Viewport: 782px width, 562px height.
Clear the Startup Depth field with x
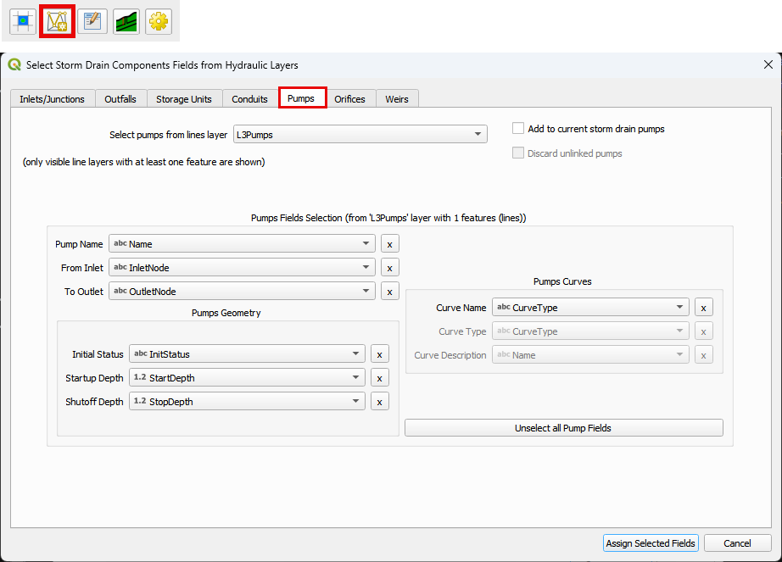pyautogui.click(x=380, y=378)
